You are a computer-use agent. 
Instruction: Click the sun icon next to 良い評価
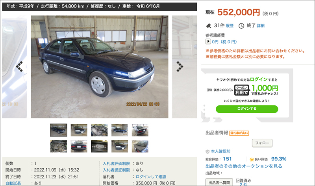point(252,160)
